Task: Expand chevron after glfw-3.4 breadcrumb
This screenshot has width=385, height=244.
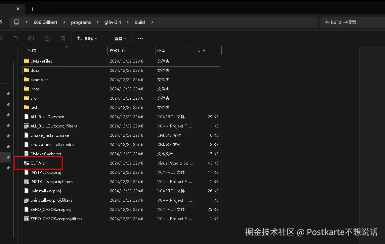Action: coord(128,22)
